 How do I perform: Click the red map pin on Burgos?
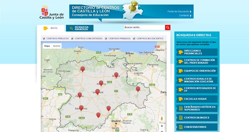pyautogui.click(x=116, y=75)
